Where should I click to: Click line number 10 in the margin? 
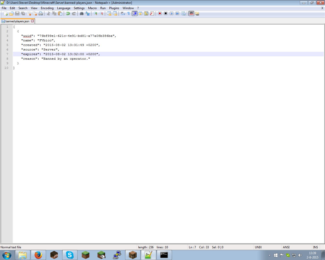6,68
